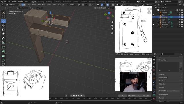Image resolution: width=184 pixels, height=104 pixels.
Task: Open the Material properties tab
Action: coord(154,99)
